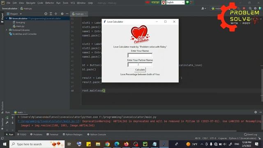263x148 pixels.
Task: Open the main.py:13 file link in console
Action: [48, 121]
